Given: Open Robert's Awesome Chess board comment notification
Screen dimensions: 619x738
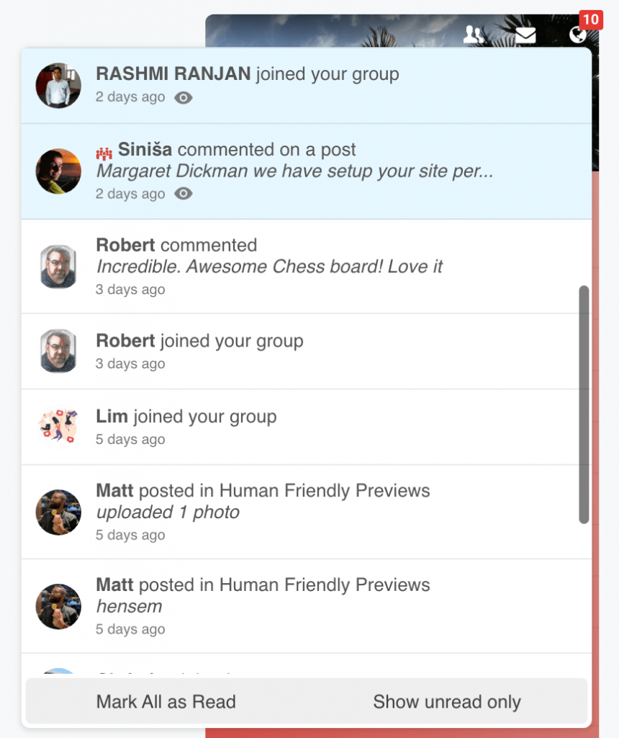Looking at the screenshot, I should pos(300,267).
